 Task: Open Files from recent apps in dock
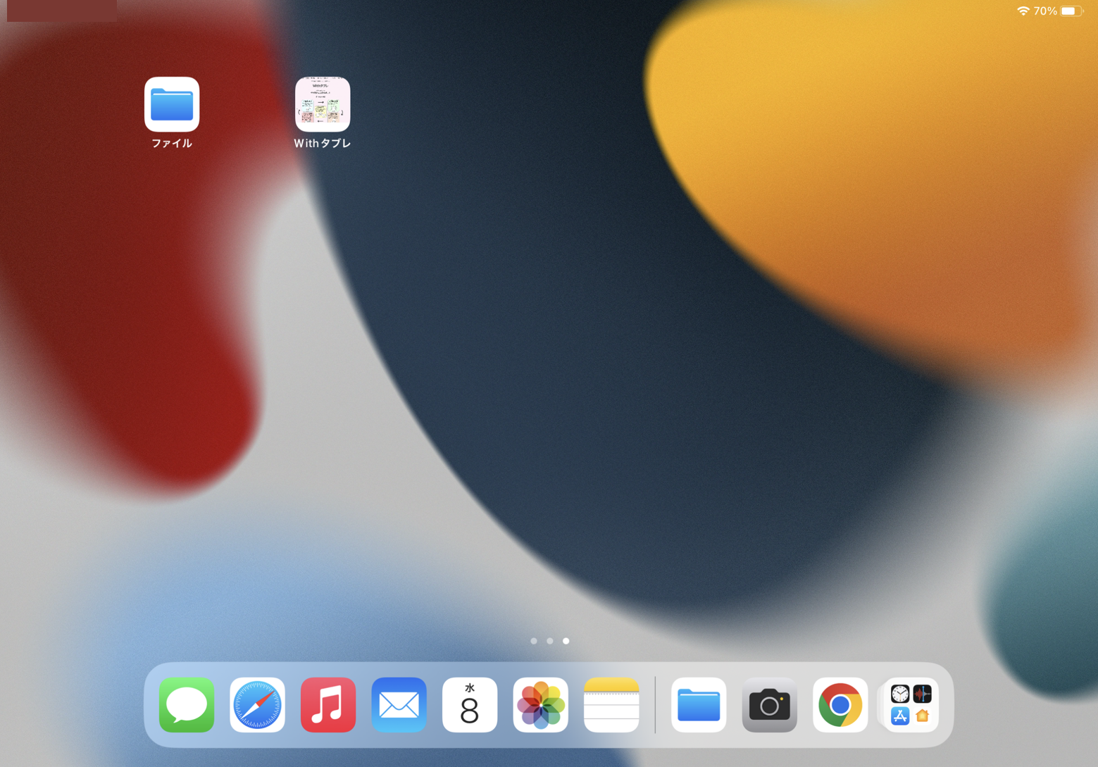click(x=699, y=705)
